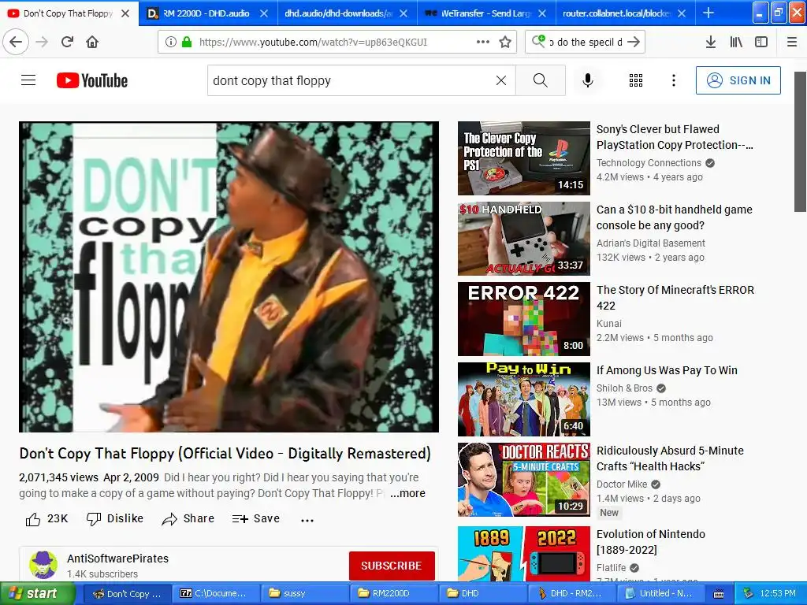The height and width of the screenshot is (605, 807).
Task: Click the main video player
Action: (229, 277)
